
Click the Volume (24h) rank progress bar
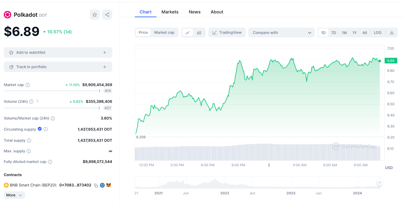click(x=52, y=108)
